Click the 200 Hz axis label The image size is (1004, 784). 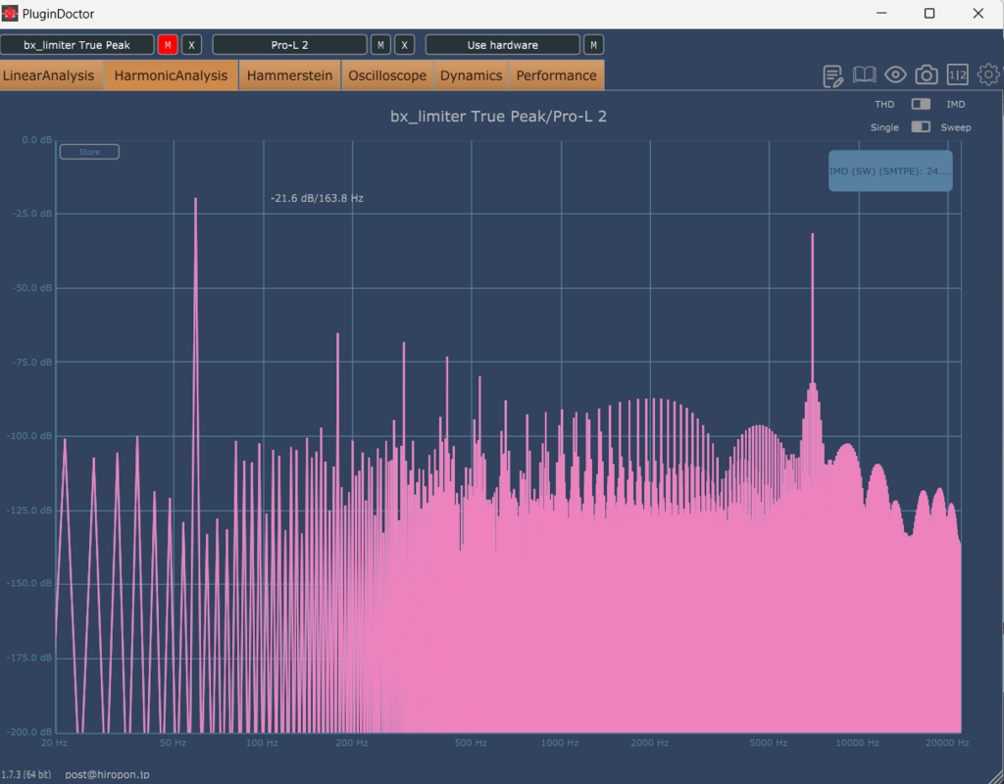pyautogui.click(x=352, y=743)
